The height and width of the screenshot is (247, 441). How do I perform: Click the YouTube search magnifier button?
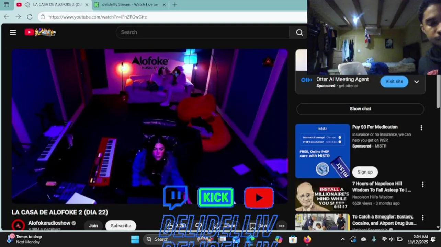299,32
